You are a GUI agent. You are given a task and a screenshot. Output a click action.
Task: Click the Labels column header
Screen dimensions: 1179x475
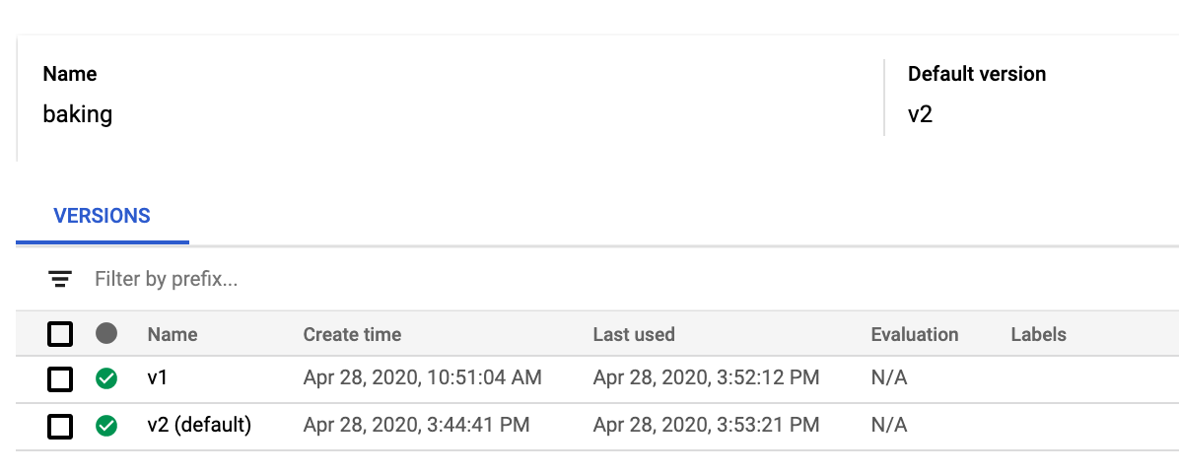[1038, 334]
